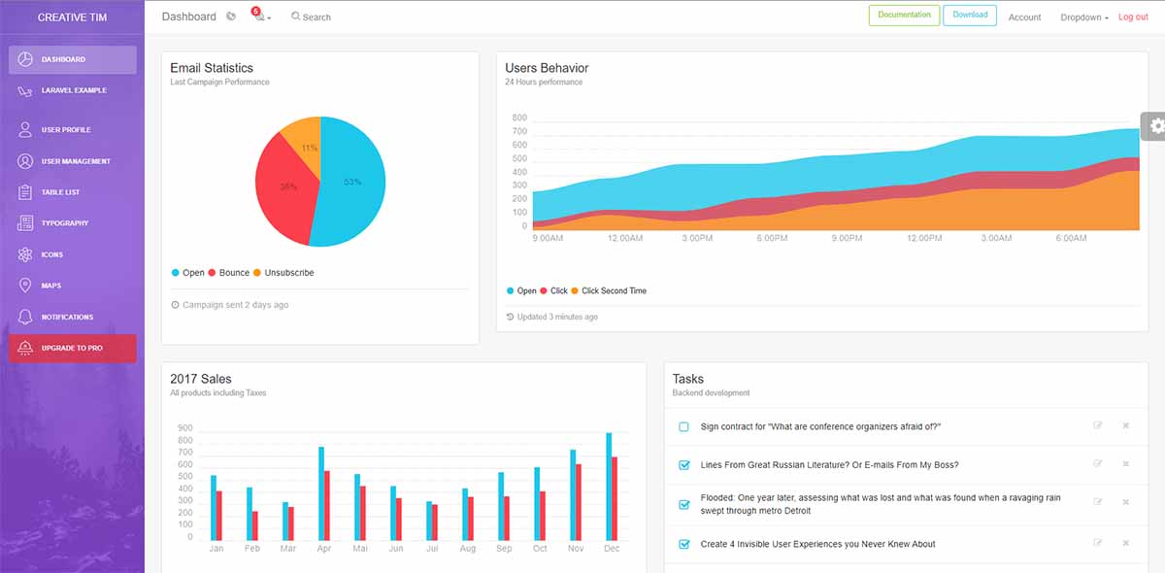
Task: Open the Table List section
Action: coord(24,191)
